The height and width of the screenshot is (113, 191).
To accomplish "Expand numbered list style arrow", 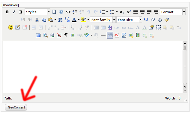I will pyautogui.click(x=107, y=12).
